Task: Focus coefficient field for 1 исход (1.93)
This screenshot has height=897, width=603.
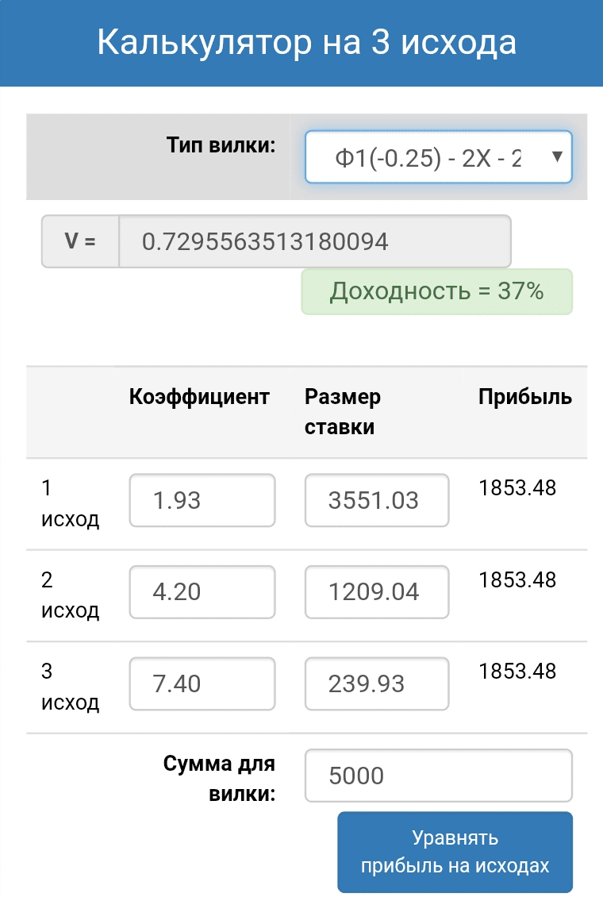Action: pyautogui.click(x=202, y=500)
